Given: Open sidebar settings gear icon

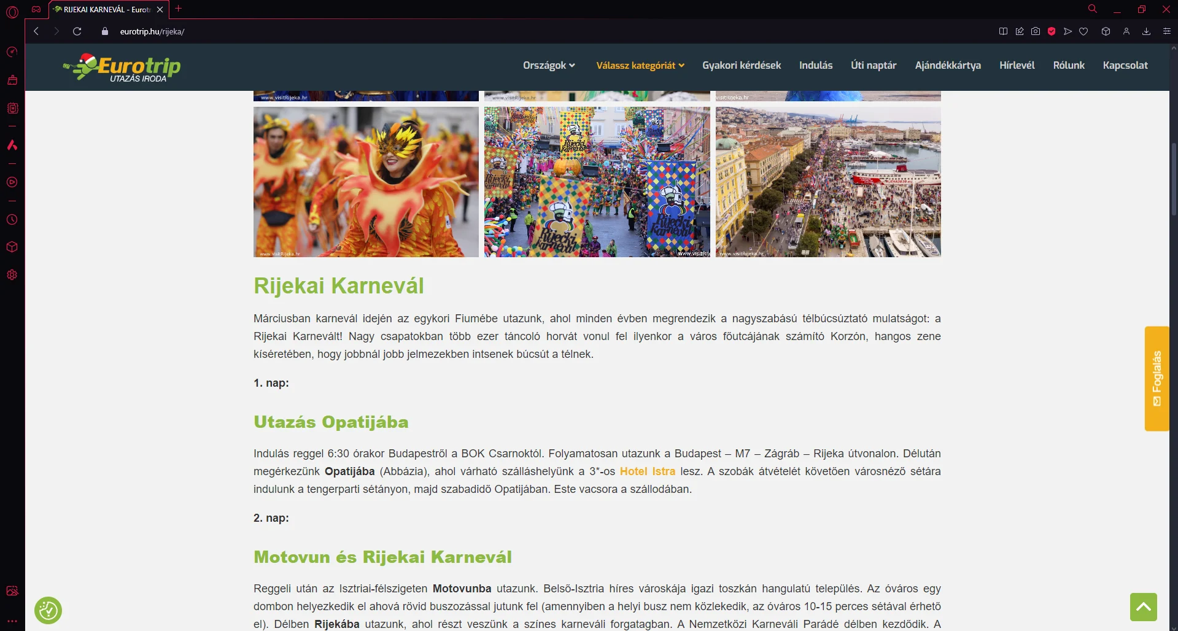Looking at the screenshot, I should [x=12, y=275].
